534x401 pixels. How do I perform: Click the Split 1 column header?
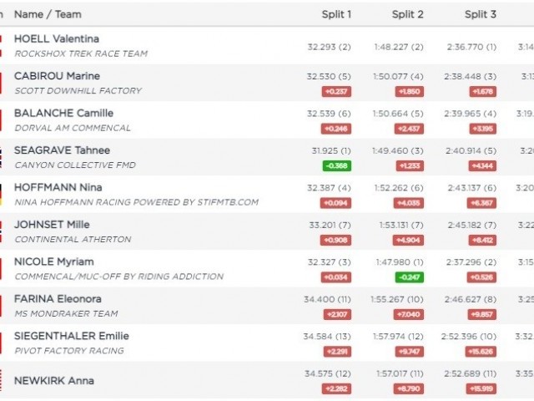coord(336,14)
